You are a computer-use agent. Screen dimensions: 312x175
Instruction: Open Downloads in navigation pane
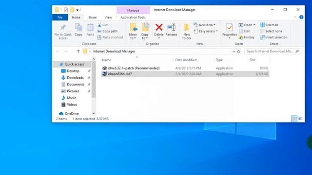75,78
